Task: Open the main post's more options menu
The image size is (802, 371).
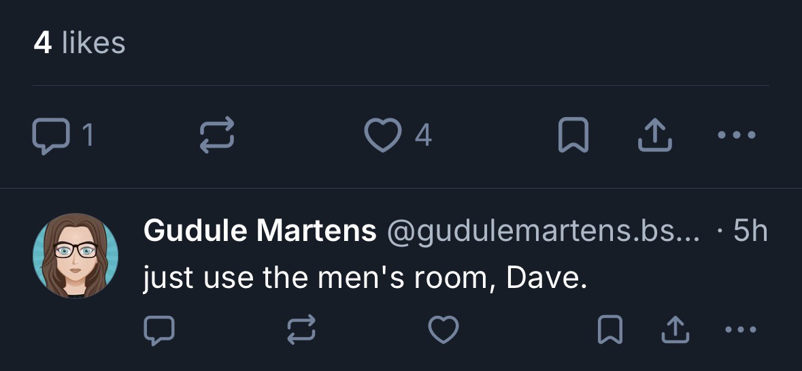Action: (736, 135)
